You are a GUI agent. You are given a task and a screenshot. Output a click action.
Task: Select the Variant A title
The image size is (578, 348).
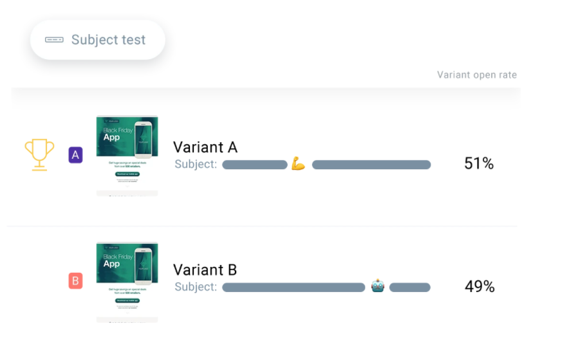click(205, 147)
